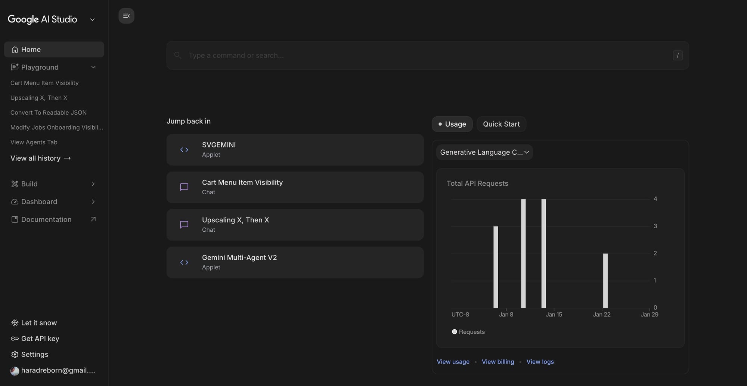Select Home in the sidebar
747x386 pixels.
click(31, 49)
